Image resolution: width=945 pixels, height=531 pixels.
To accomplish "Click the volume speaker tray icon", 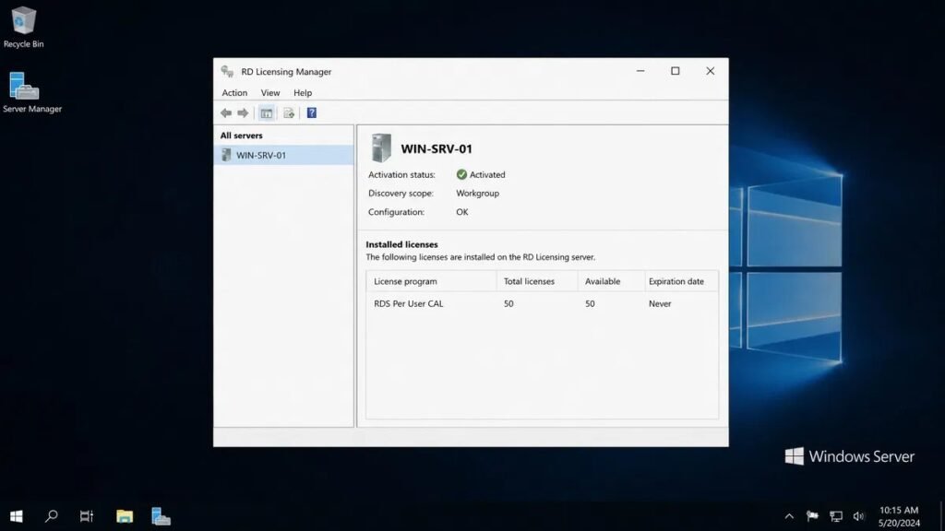I will click(x=859, y=516).
